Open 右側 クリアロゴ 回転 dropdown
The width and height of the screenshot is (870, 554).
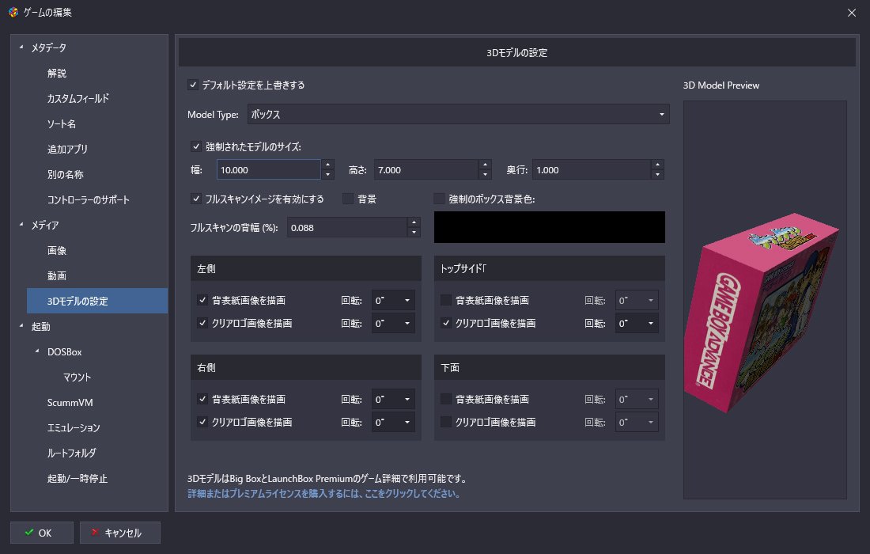[393, 422]
